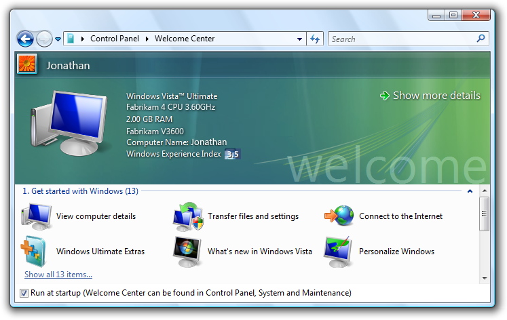Click the View computer details icon
This screenshot has height=320, width=507.
point(37,216)
